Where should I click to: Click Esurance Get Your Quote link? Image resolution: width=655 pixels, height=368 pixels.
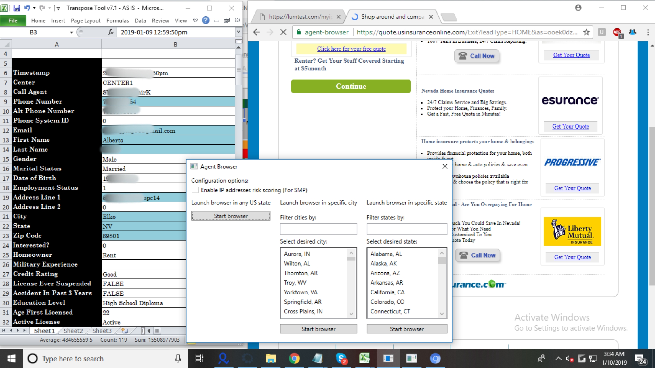click(570, 126)
